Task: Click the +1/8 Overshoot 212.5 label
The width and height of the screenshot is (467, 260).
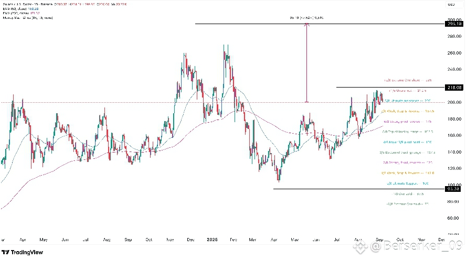Action: (407, 91)
